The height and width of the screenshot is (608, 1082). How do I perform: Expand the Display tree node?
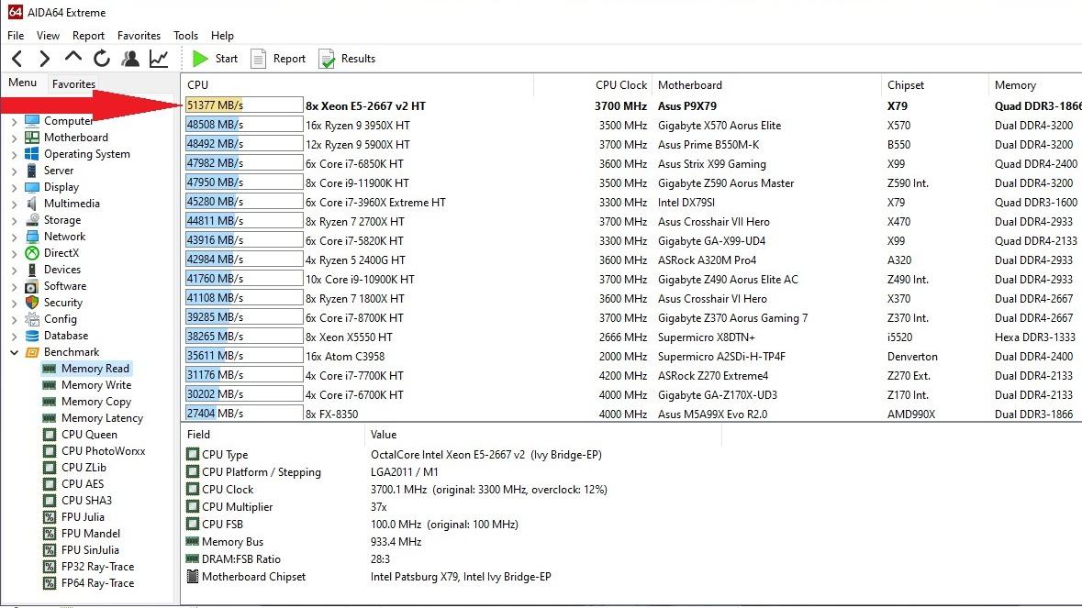click(14, 187)
